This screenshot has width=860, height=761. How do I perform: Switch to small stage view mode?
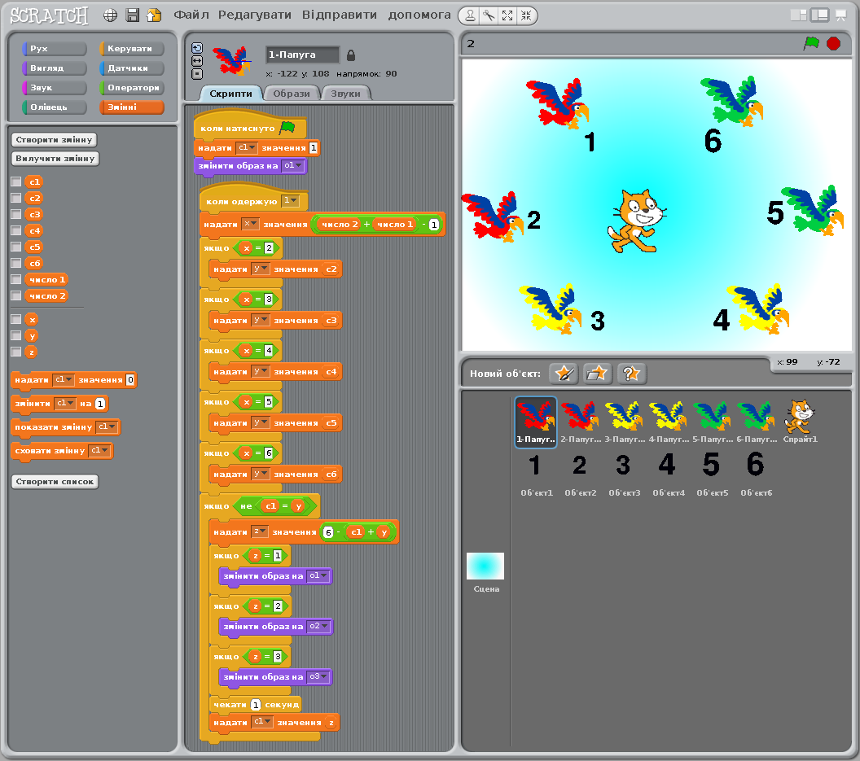click(x=798, y=15)
